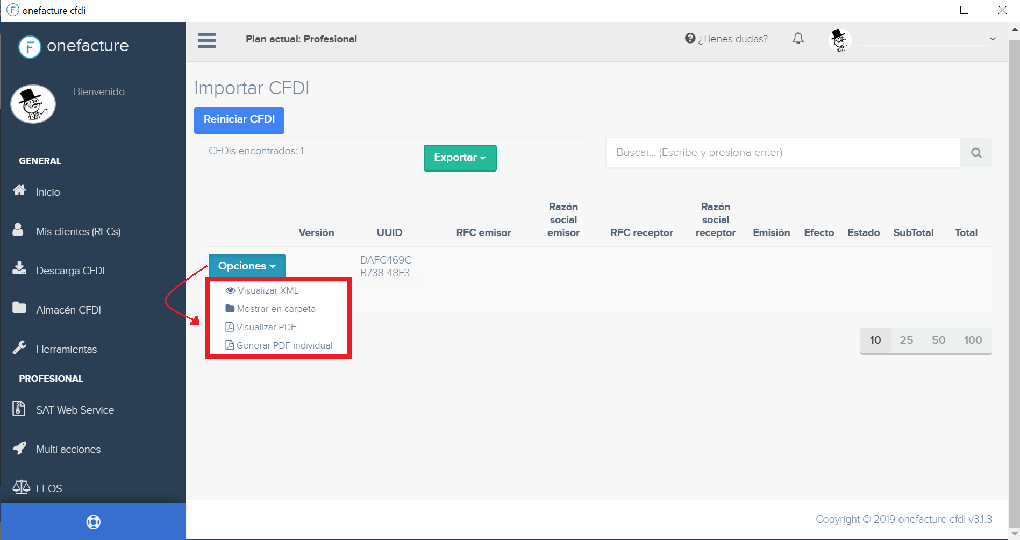Click the user avatar in top bar

pyautogui.click(x=840, y=40)
